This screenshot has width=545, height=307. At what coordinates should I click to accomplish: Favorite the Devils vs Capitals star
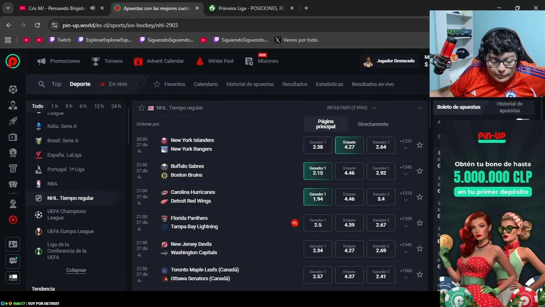pos(420,249)
